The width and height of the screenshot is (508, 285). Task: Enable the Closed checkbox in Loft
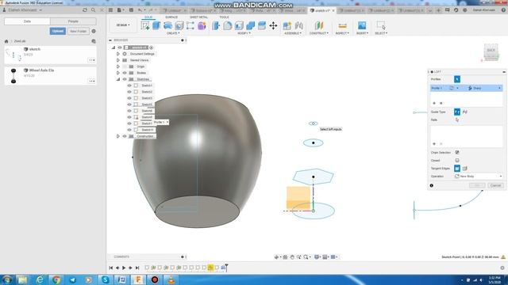pyautogui.click(x=457, y=161)
